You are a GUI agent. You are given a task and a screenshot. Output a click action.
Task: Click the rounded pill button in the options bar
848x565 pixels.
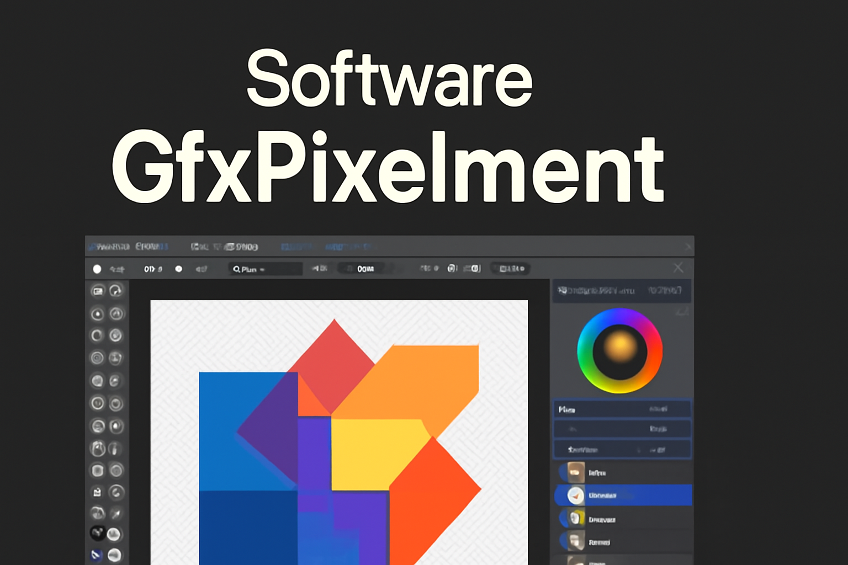511,269
